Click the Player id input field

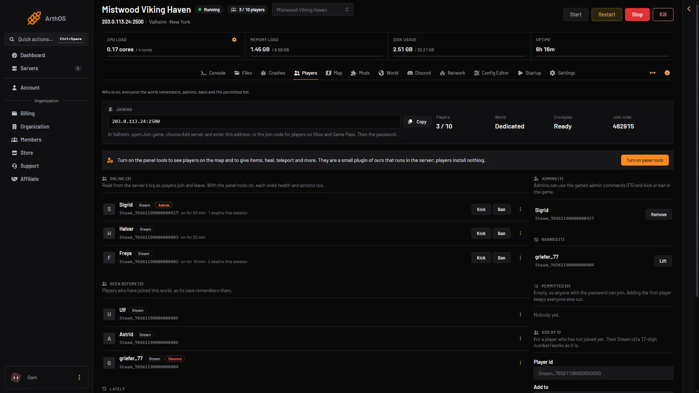tap(603, 373)
